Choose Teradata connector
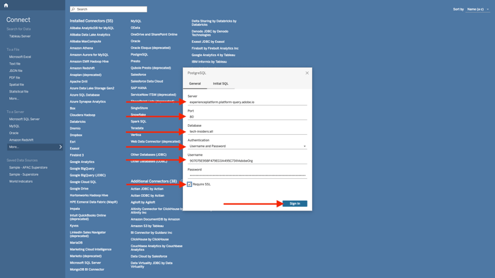 [x=137, y=128]
